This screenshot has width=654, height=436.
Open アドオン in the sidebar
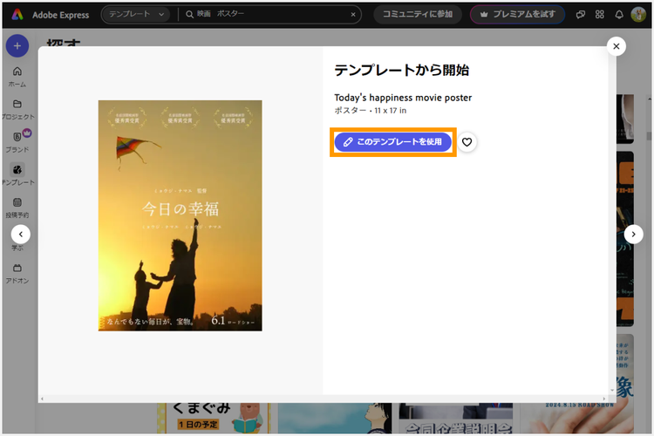pyautogui.click(x=17, y=274)
